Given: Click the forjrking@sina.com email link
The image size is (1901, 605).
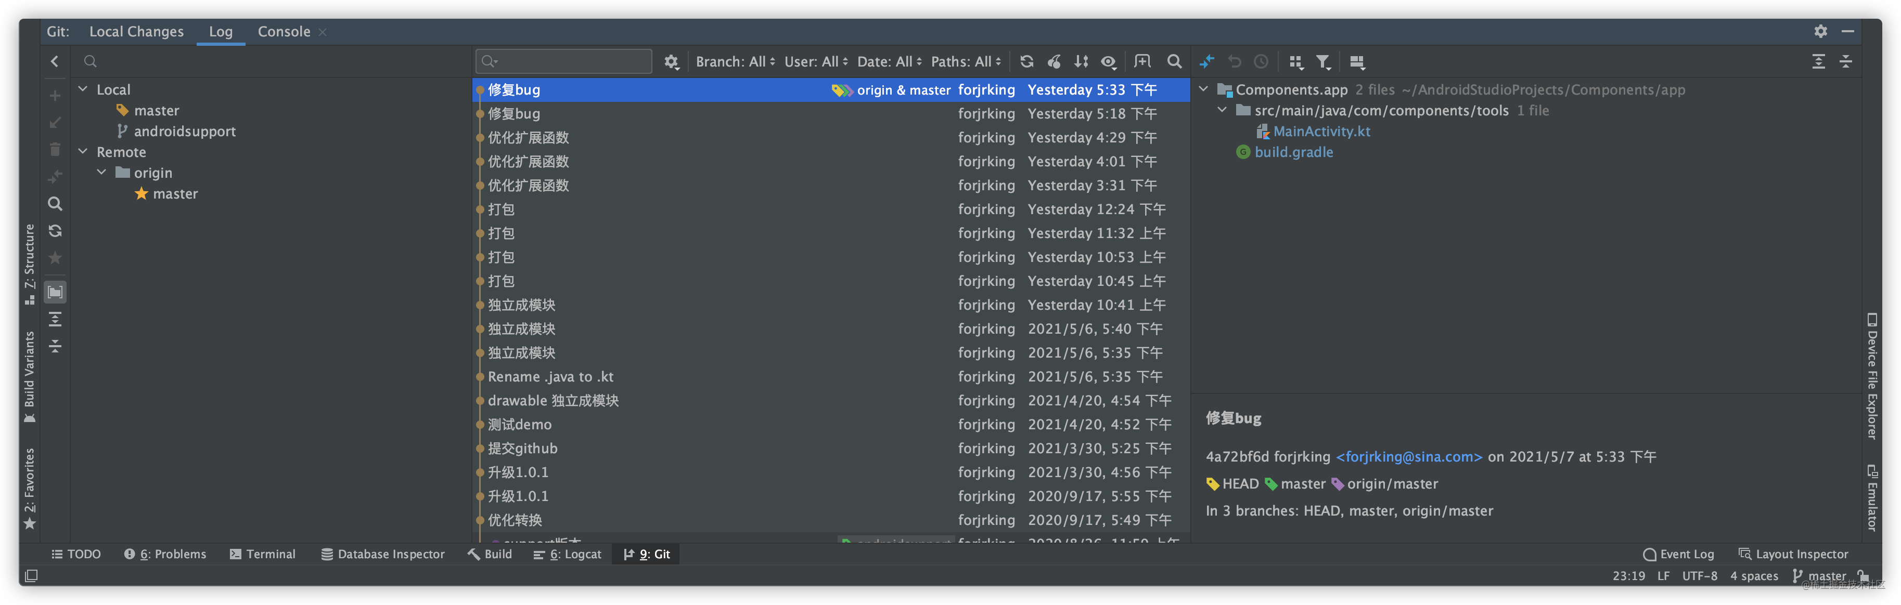Looking at the screenshot, I should coord(1409,457).
